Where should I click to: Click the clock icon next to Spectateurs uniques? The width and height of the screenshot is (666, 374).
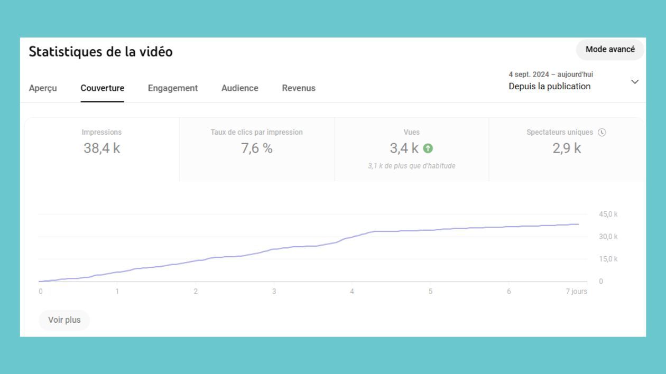coord(602,133)
